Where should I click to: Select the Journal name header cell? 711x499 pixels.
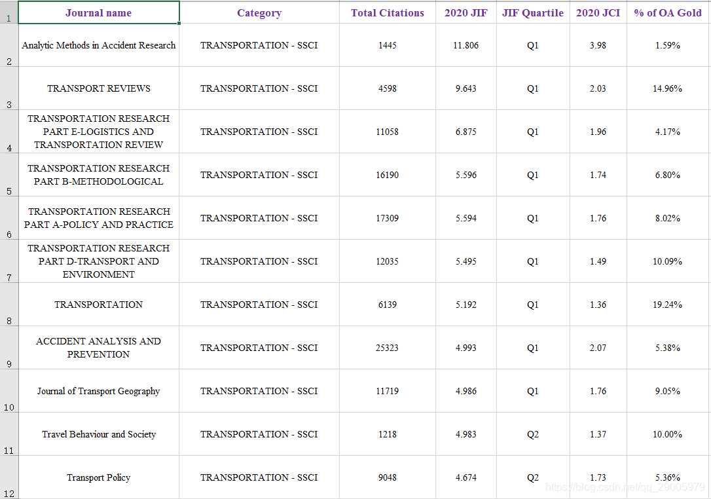tap(98, 12)
